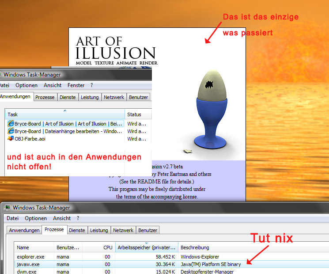Click 'Wird a...' status of the Art of Illusion browser task
The height and width of the screenshot is (274, 329).
[x=137, y=124]
